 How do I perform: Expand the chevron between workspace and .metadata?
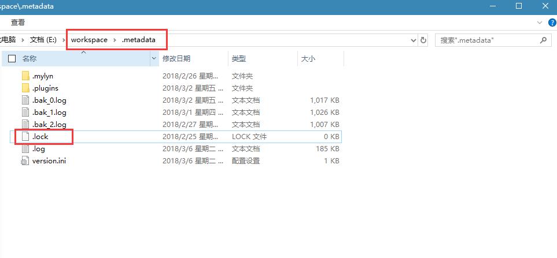click(115, 40)
